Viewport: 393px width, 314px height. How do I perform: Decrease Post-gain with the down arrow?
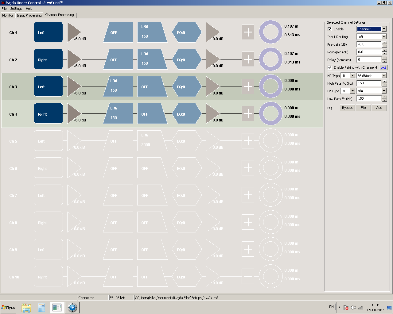point(384,54)
